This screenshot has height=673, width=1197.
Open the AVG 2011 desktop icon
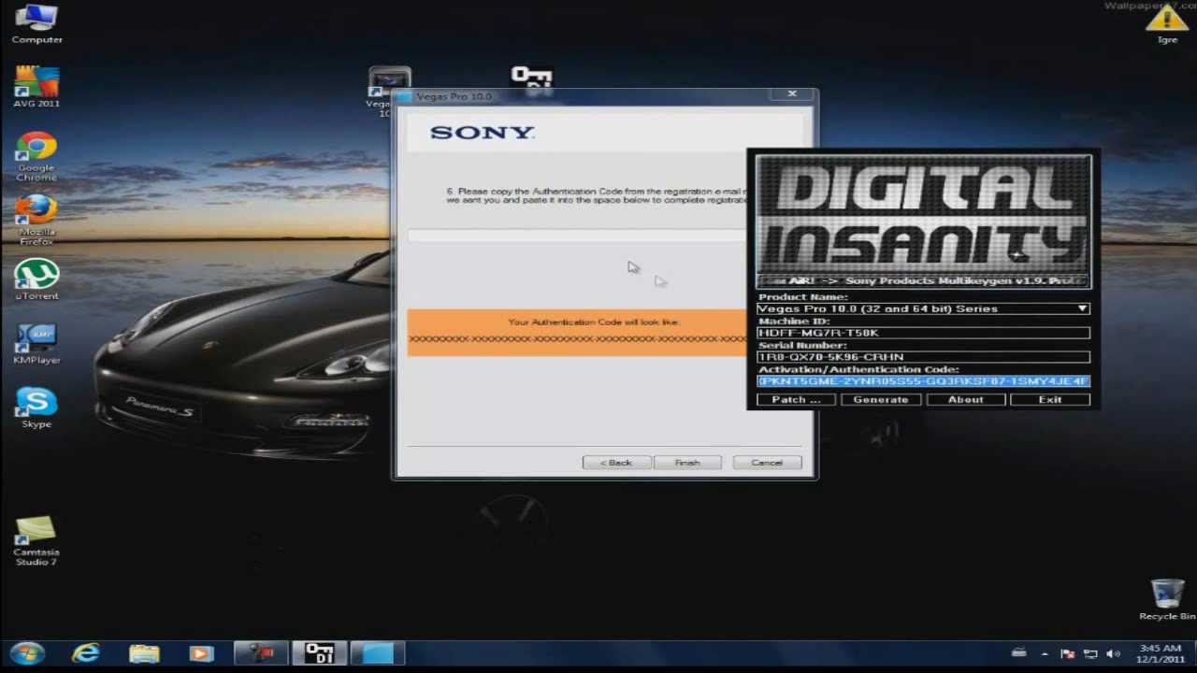tap(36, 87)
